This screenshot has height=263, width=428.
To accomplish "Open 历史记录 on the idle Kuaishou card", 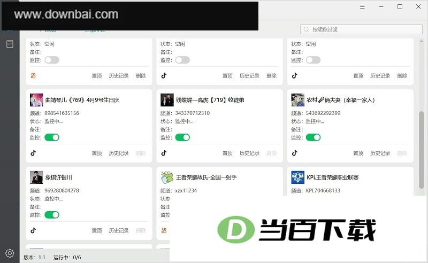I will point(119,75).
